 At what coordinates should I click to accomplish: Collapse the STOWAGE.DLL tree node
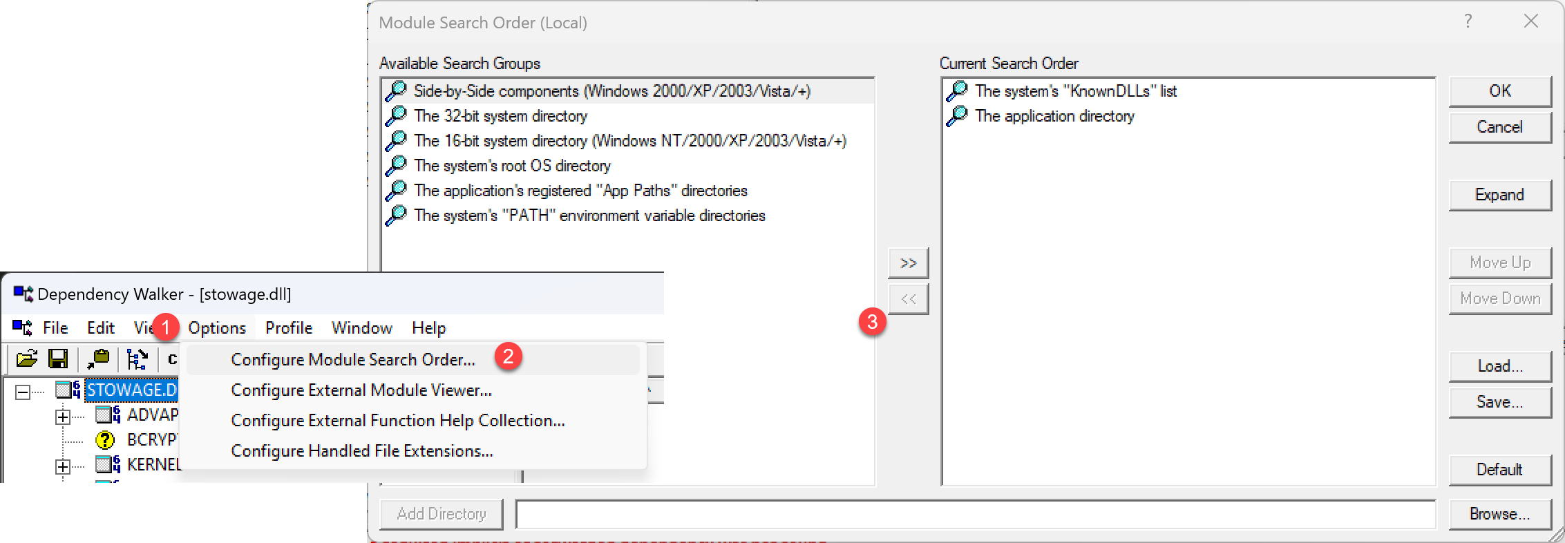click(x=23, y=392)
